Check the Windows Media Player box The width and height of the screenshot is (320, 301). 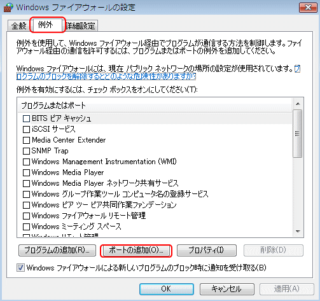[x=26, y=172]
